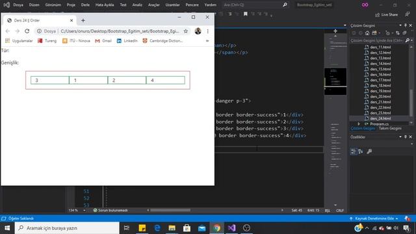Image resolution: width=416 pixels, height=234 pixels.
Task: Open Özellikler panel options dropdown
Action: point(400,137)
